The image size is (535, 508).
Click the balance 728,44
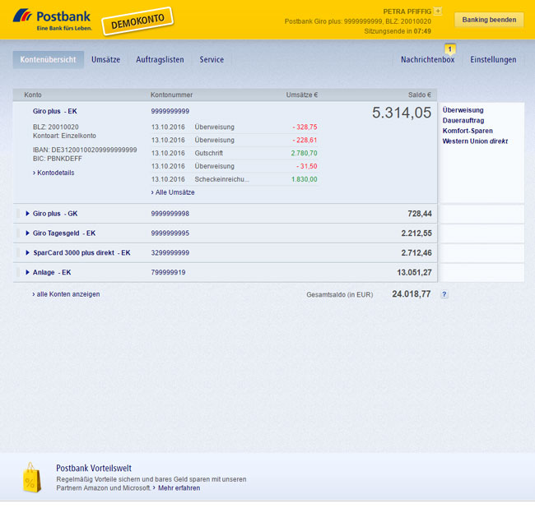click(x=420, y=214)
